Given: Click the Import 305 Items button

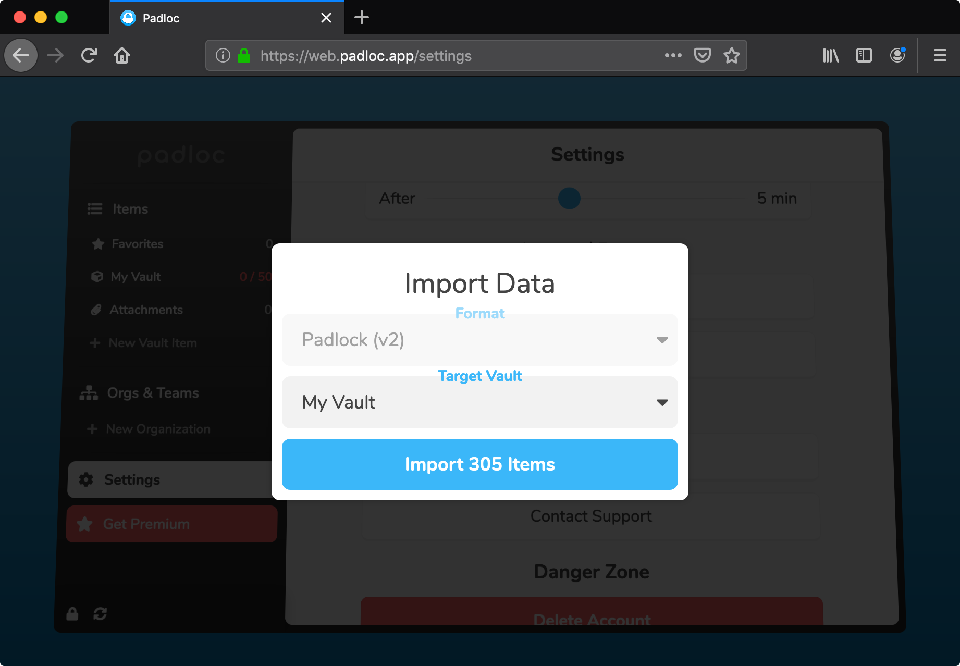Looking at the screenshot, I should (x=479, y=464).
